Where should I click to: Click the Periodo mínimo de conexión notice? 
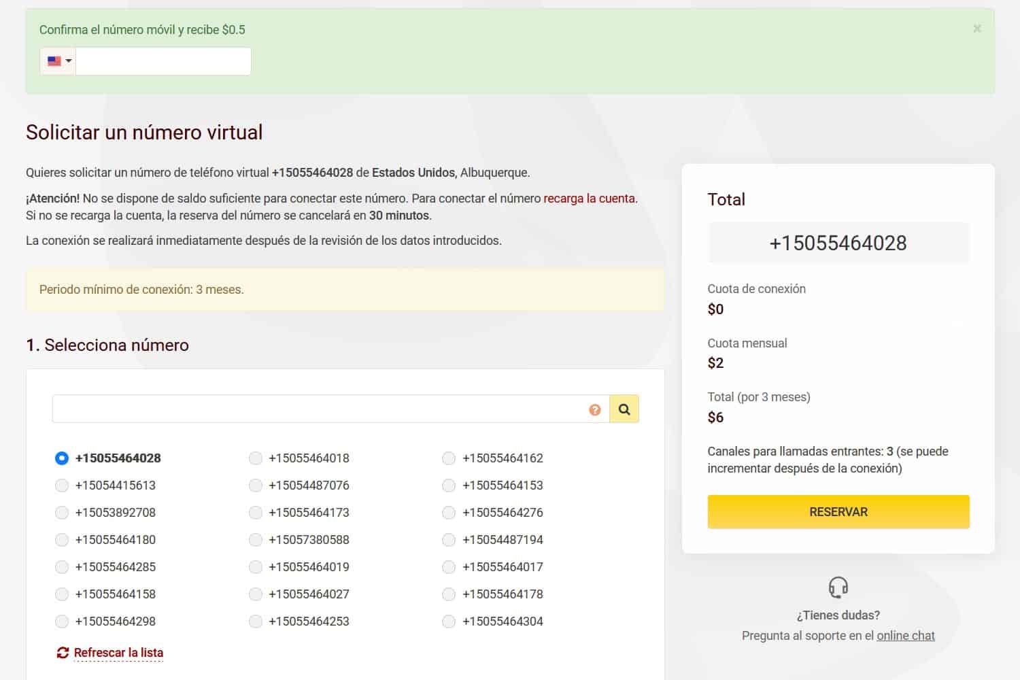pos(345,290)
